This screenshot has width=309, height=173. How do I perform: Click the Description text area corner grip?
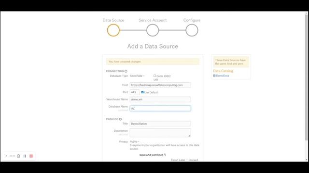pos(189,136)
